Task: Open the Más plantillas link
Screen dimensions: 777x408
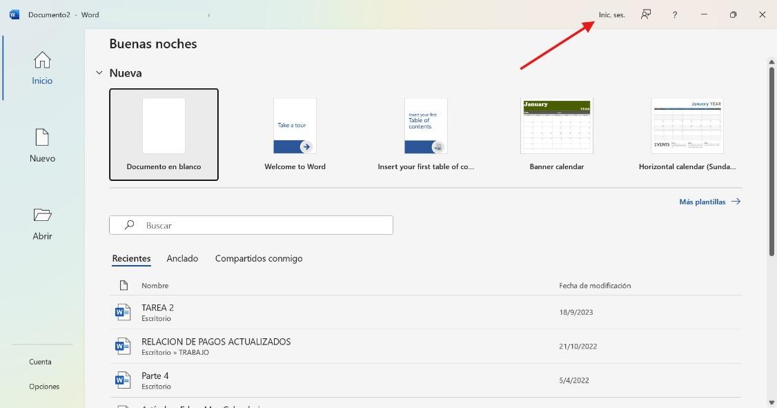Action: [x=709, y=202]
